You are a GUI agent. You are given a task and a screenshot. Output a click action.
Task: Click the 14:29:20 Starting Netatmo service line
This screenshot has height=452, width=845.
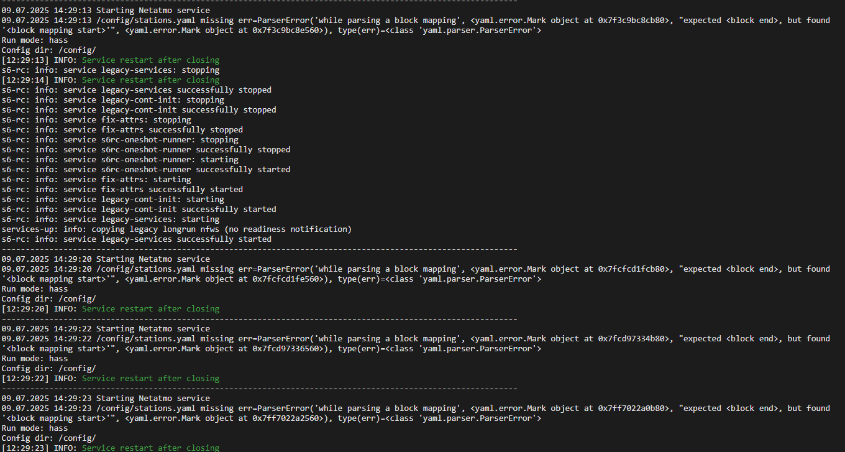click(106, 259)
